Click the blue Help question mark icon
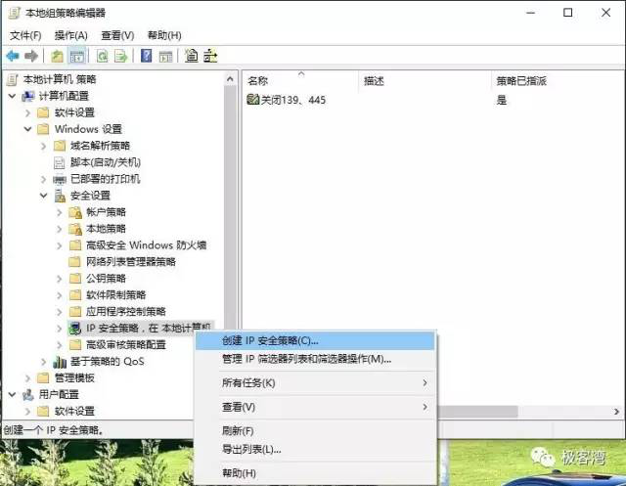This screenshot has width=626, height=486. click(x=146, y=56)
